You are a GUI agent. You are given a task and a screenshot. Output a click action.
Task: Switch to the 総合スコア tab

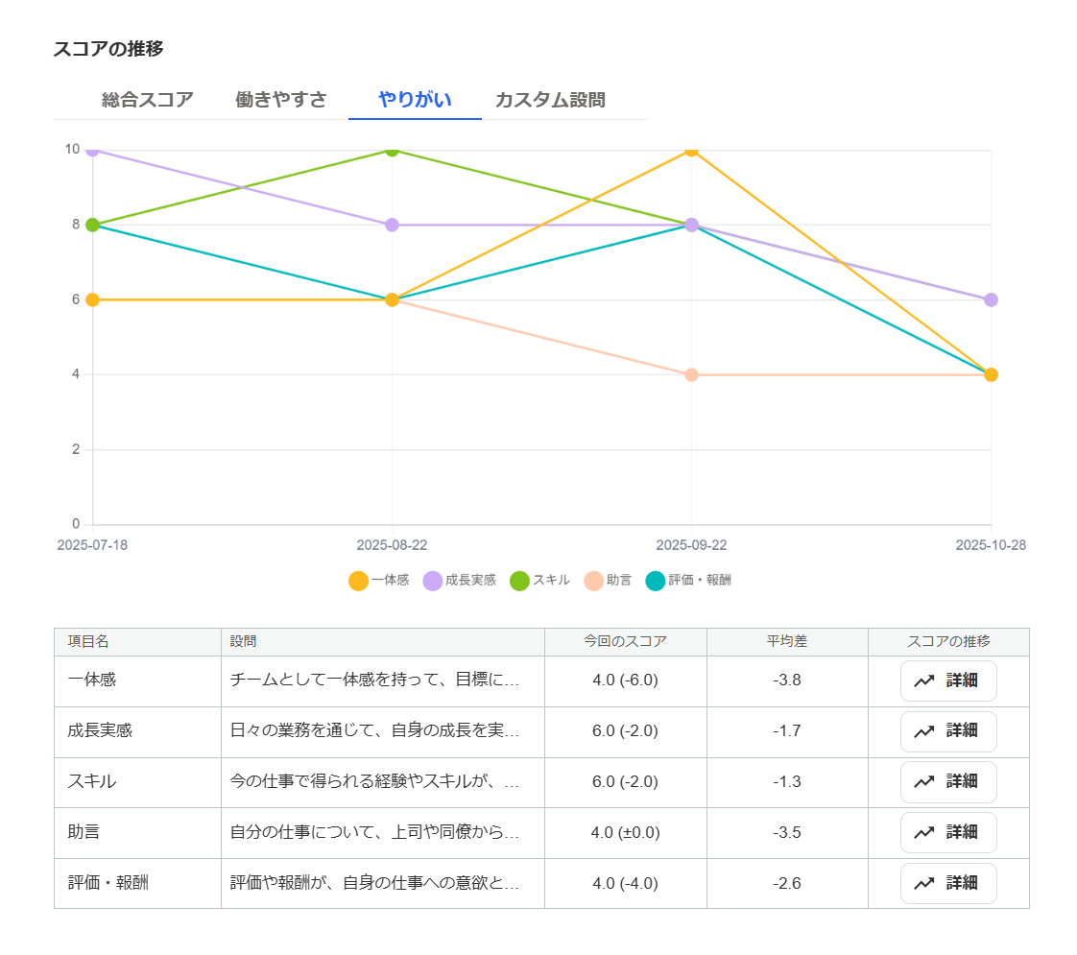[148, 100]
